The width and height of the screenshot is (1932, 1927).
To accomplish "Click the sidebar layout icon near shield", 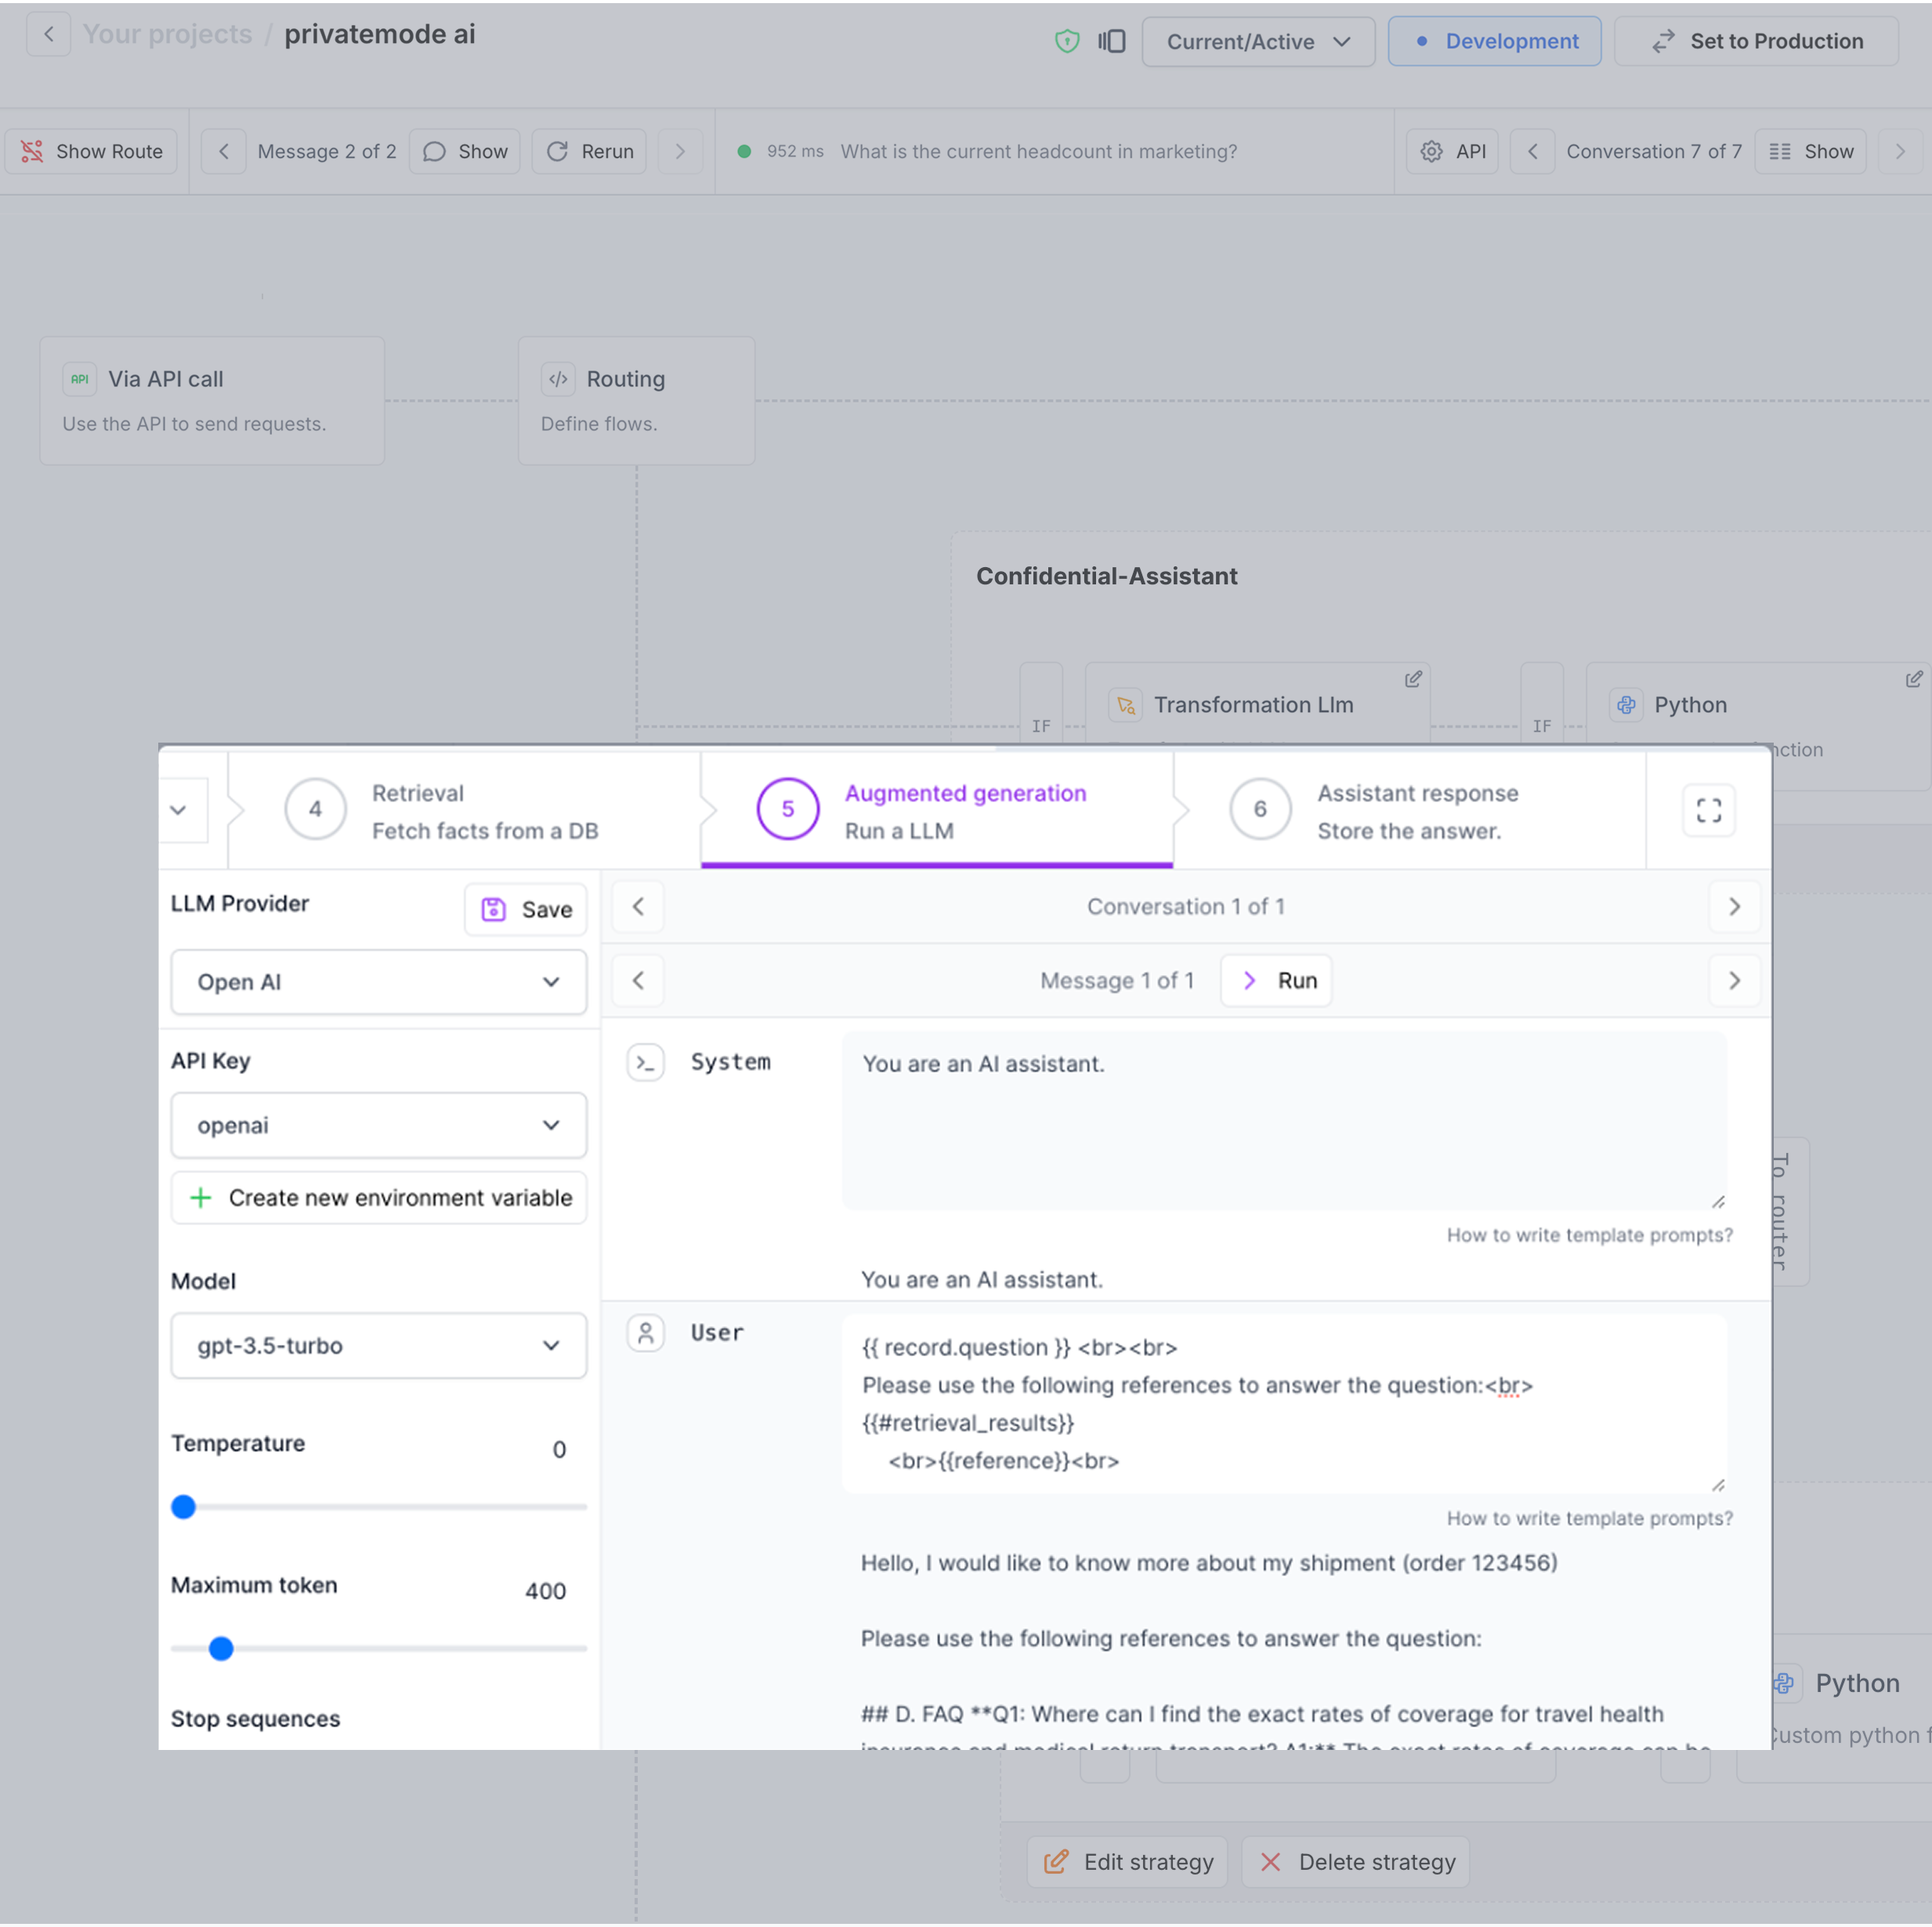I will click(1111, 41).
